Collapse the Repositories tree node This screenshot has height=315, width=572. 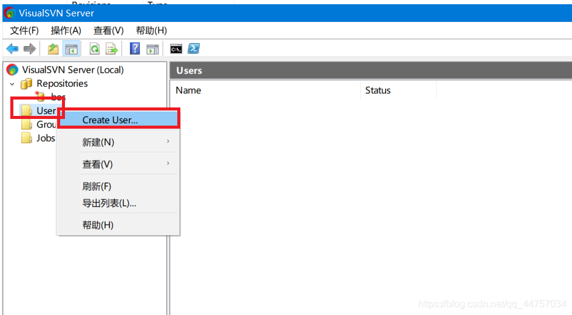[12, 84]
